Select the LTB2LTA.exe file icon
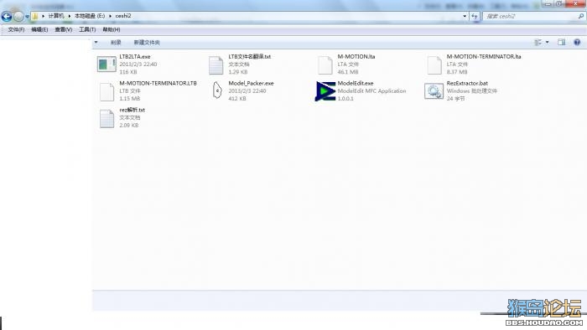Viewport: 587px width, 330px height. point(106,64)
